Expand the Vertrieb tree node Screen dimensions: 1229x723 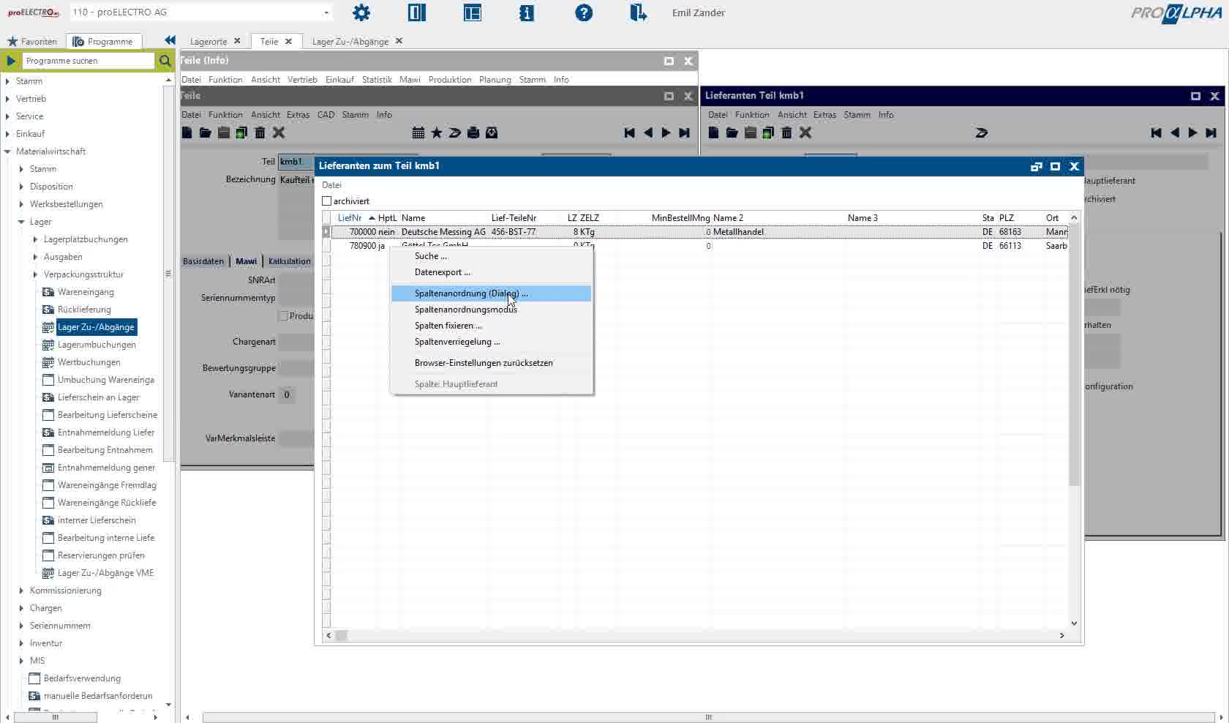[8, 99]
